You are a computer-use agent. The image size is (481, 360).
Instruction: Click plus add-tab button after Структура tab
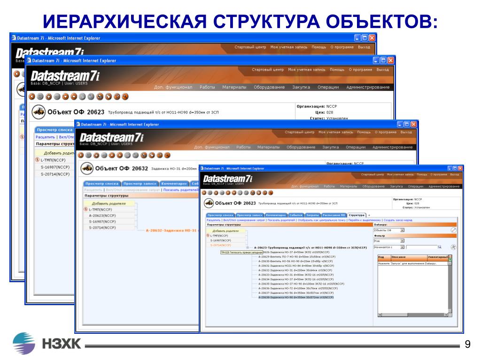pos(369,215)
